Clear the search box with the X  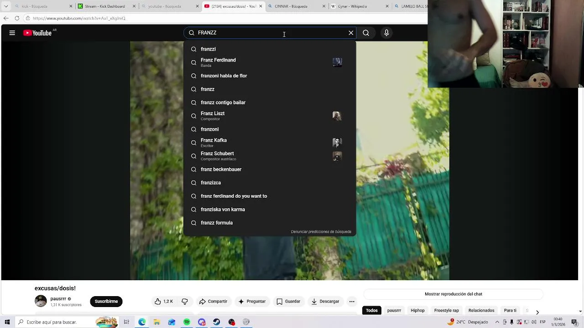[351, 33]
